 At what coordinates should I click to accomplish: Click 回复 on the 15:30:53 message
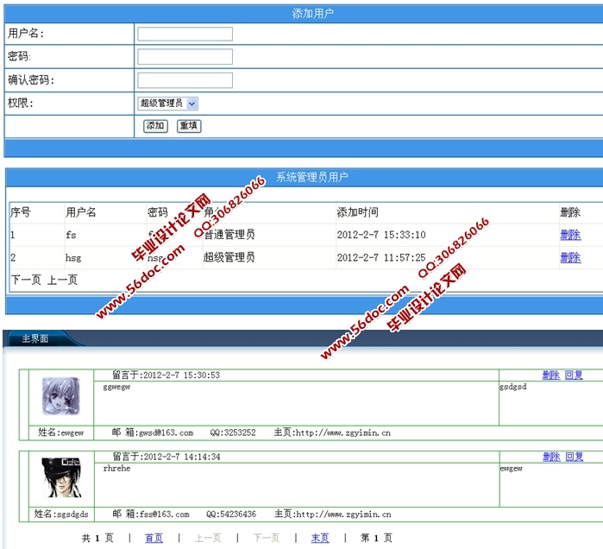[574, 375]
